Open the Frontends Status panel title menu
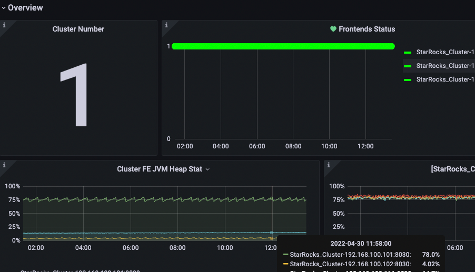Viewport: 475px width, 272px height. 367,29
